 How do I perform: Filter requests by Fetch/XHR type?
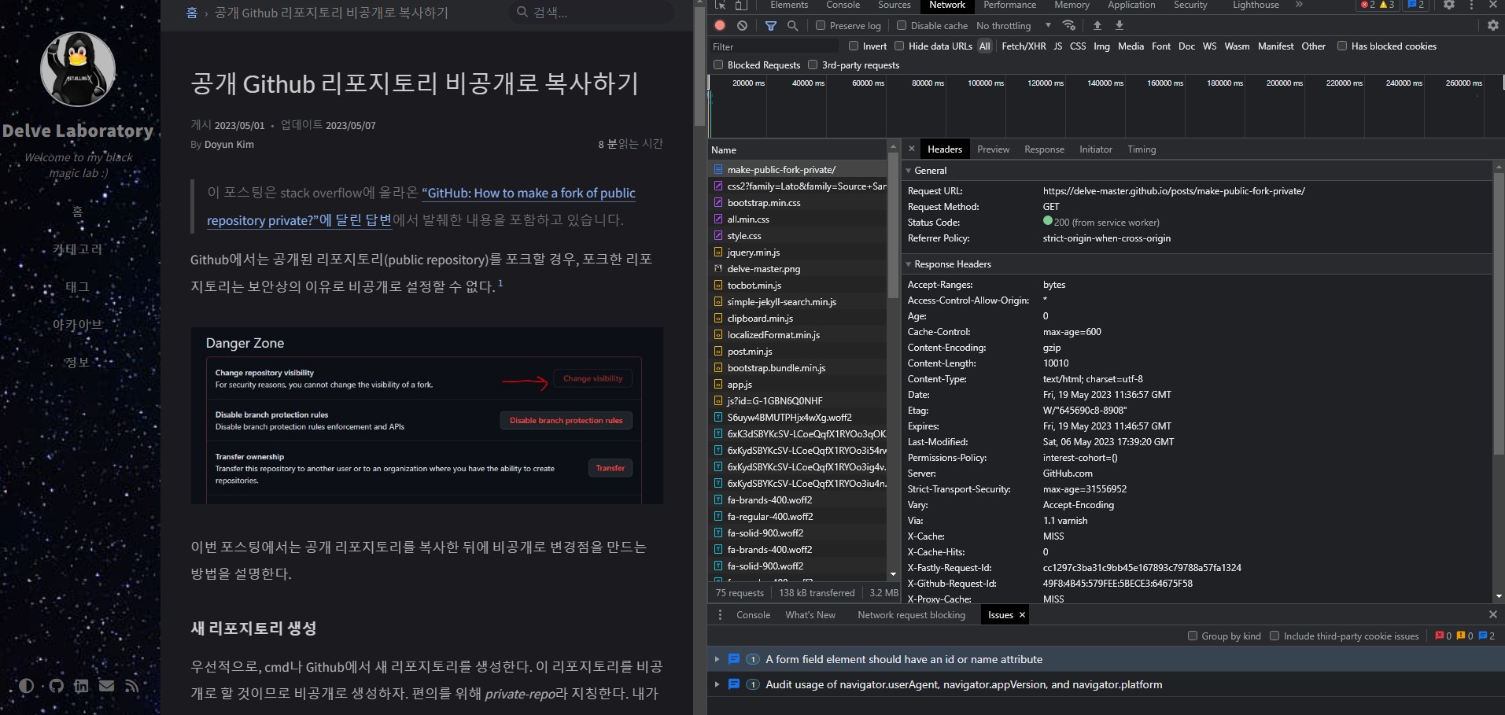click(x=1024, y=46)
